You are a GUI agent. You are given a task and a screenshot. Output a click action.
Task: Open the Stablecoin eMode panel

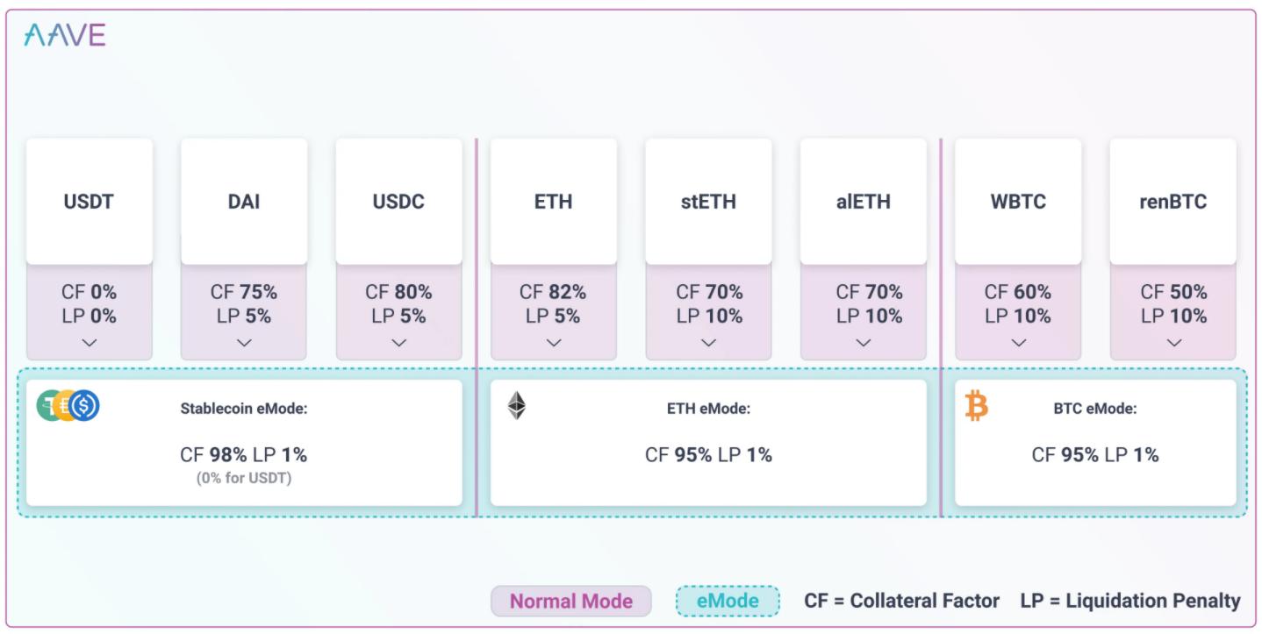pos(244,443)
